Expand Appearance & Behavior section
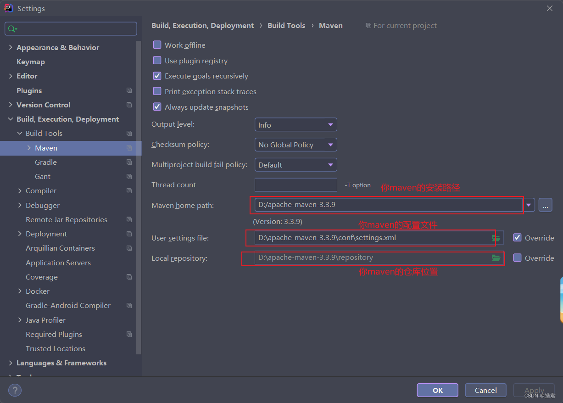The width and height of the screenshot is (563, 403). point(11,47)
